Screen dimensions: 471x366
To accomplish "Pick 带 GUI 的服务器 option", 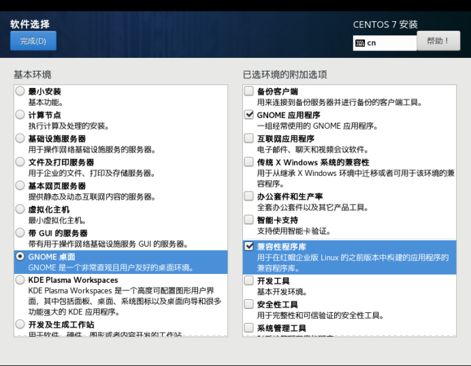I will tap(20, 234).
